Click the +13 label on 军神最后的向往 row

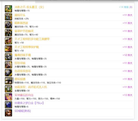128,95
